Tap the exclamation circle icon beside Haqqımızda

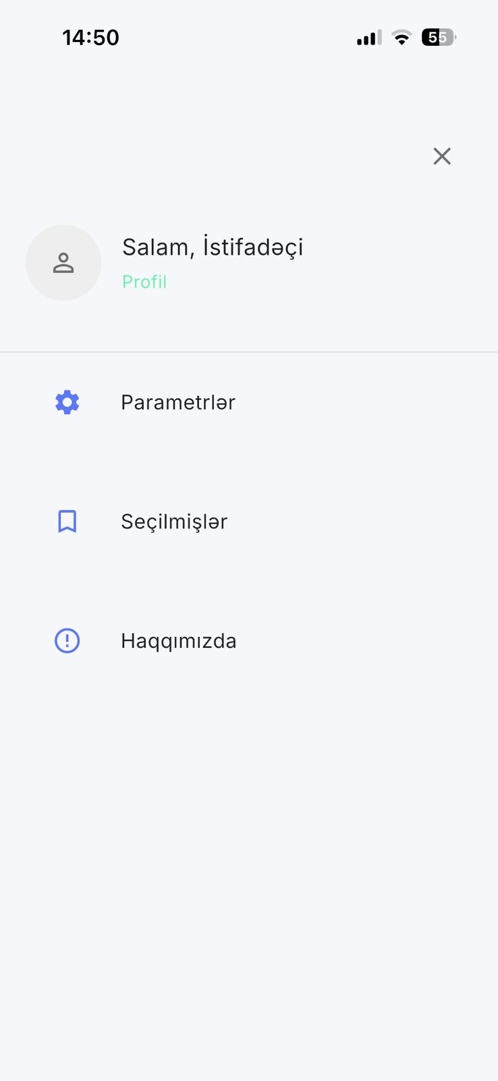(x=67, y=640)
